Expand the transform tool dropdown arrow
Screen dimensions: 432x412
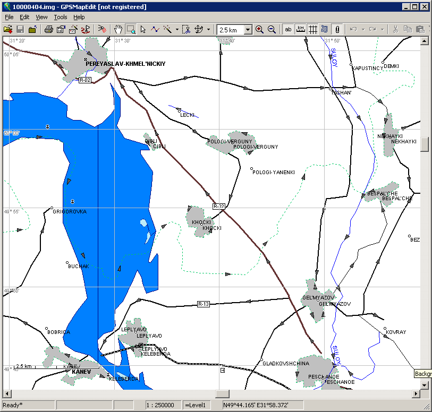point(208,29)
